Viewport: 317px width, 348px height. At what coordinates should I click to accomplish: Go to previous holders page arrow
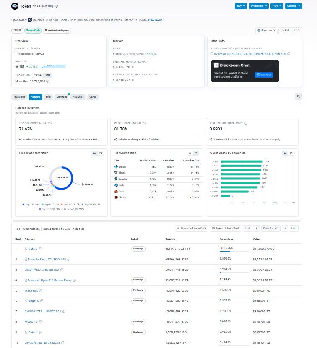(257, 228)
